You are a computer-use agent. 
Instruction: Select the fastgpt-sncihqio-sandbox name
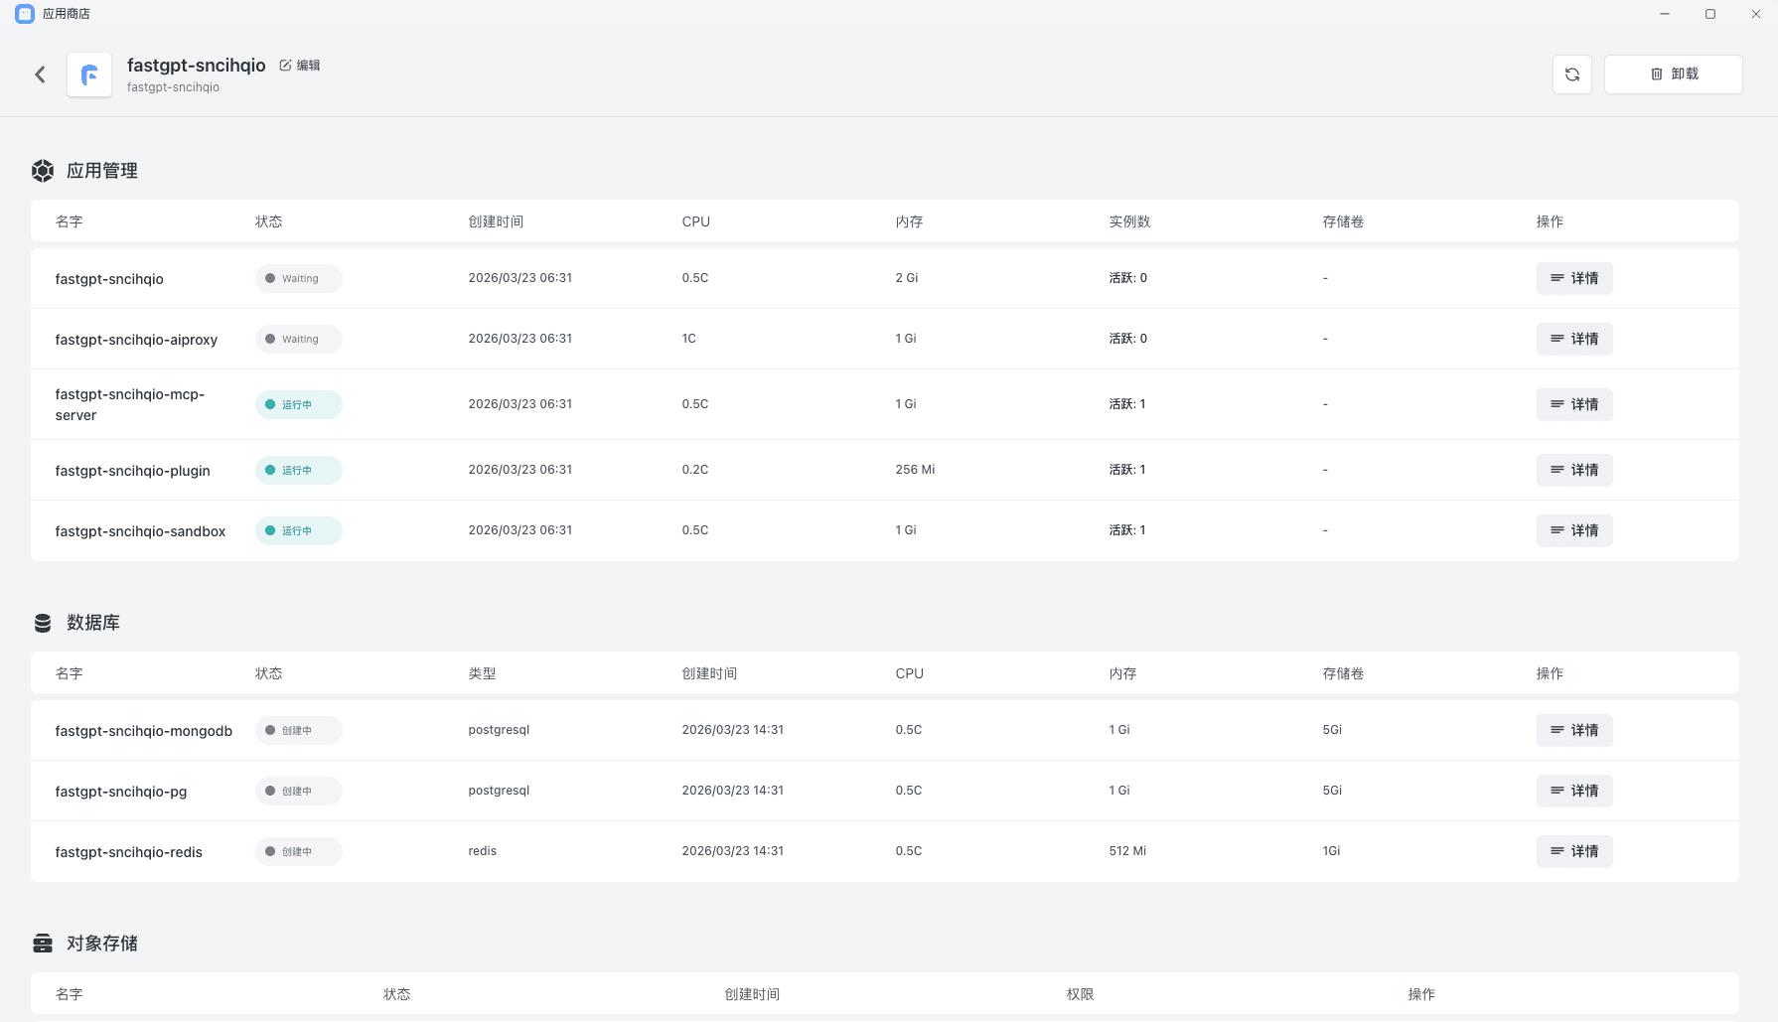click(140, 531)
